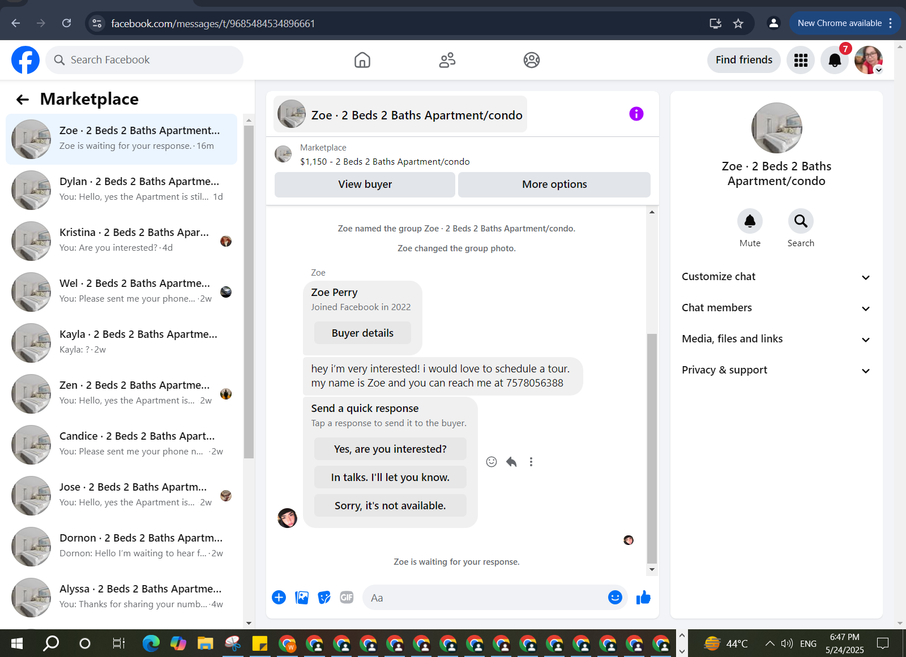Open Task View on taskbar
Screen dimensions: 906x657
click(118, 643)
